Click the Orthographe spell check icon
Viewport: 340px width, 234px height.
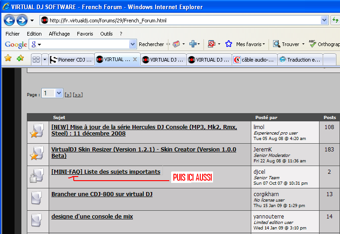click(x=312, y=44)
